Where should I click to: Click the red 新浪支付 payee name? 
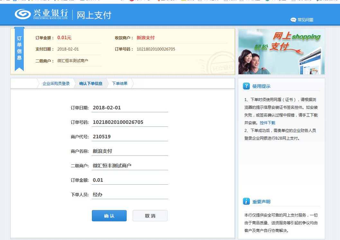tap(146, 38)
